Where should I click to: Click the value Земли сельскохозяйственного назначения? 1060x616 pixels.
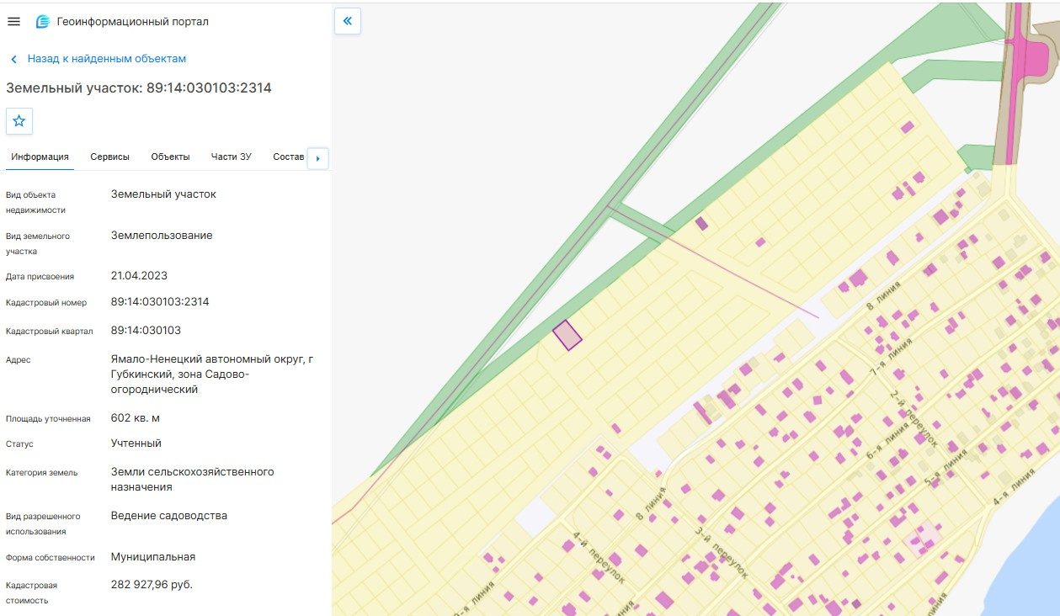pos(193,480)
